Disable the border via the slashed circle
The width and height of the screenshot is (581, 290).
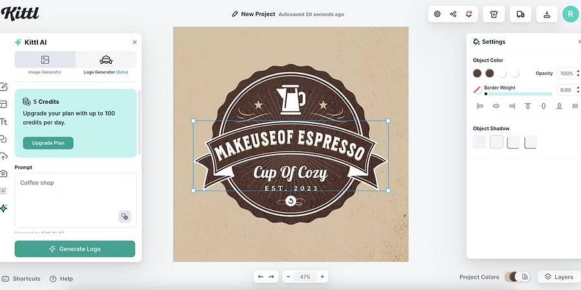(477, 90)
